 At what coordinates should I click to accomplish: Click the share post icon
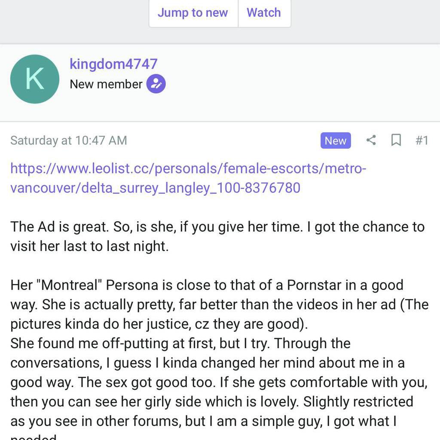tap(371, 140)
